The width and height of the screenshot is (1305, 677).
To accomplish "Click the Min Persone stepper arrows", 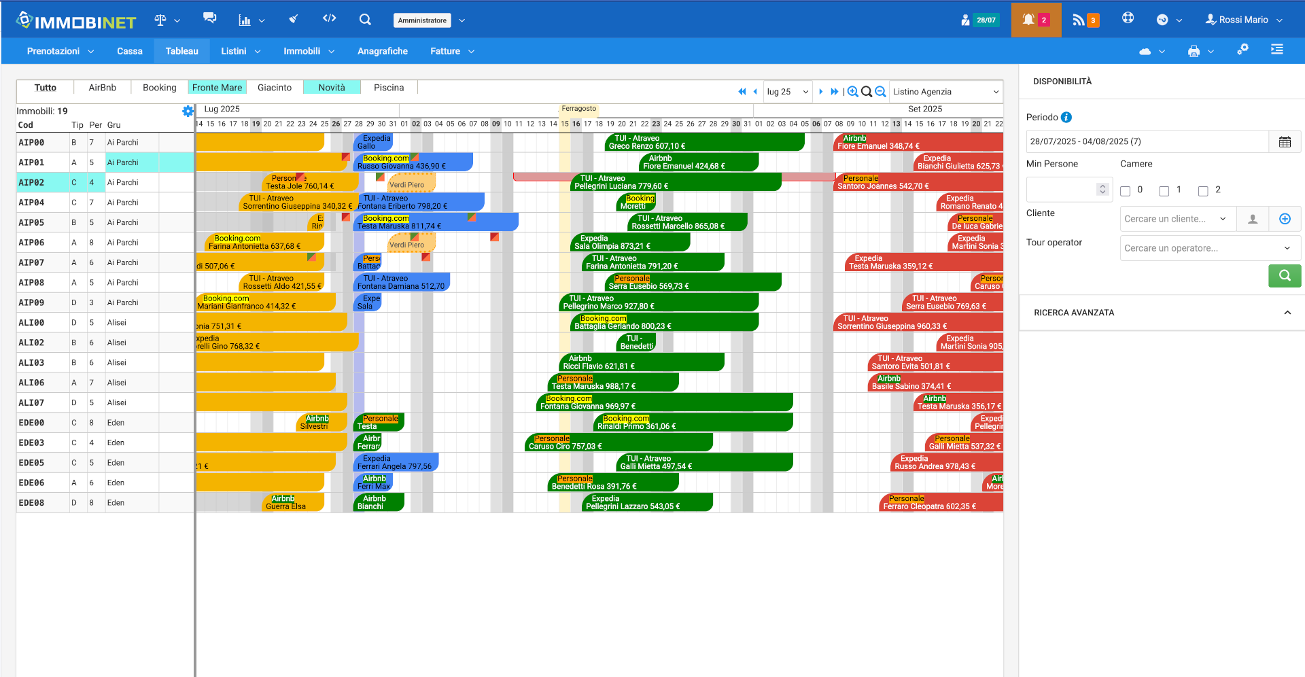I will tap(1103, 190).
